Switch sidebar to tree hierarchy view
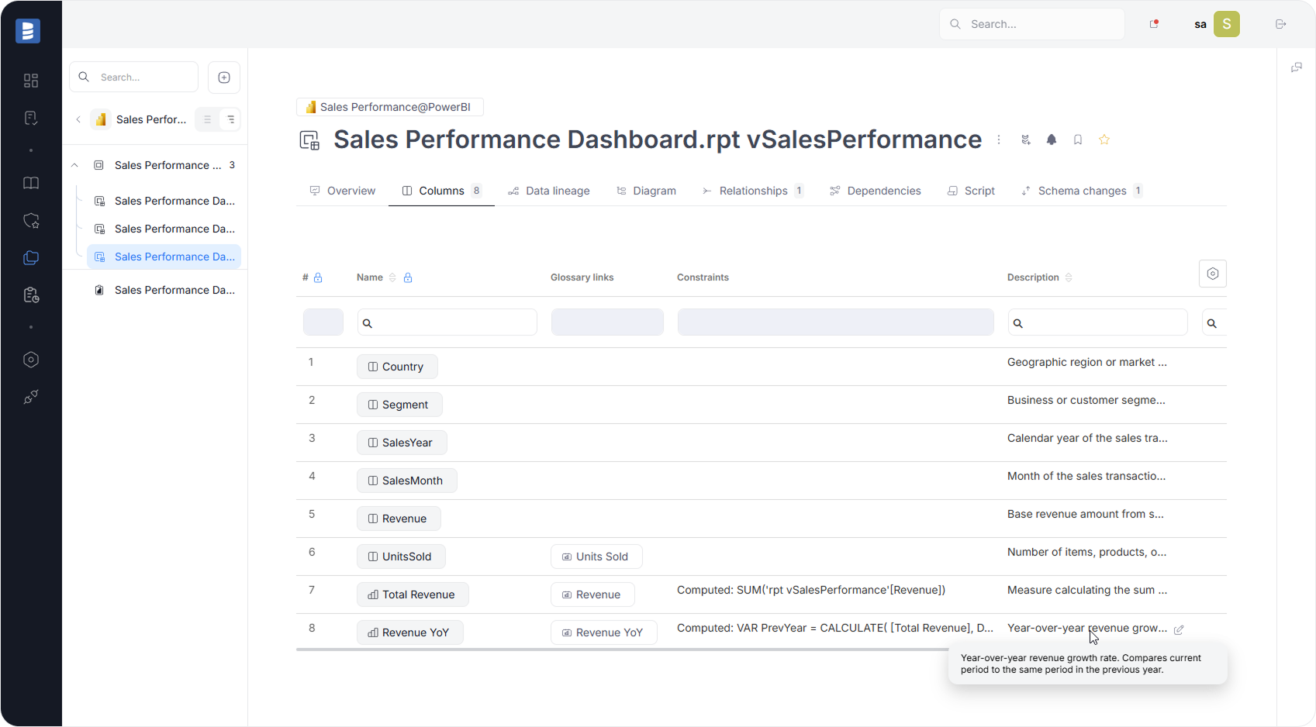 pyautogui.click(x=230, y=119)
